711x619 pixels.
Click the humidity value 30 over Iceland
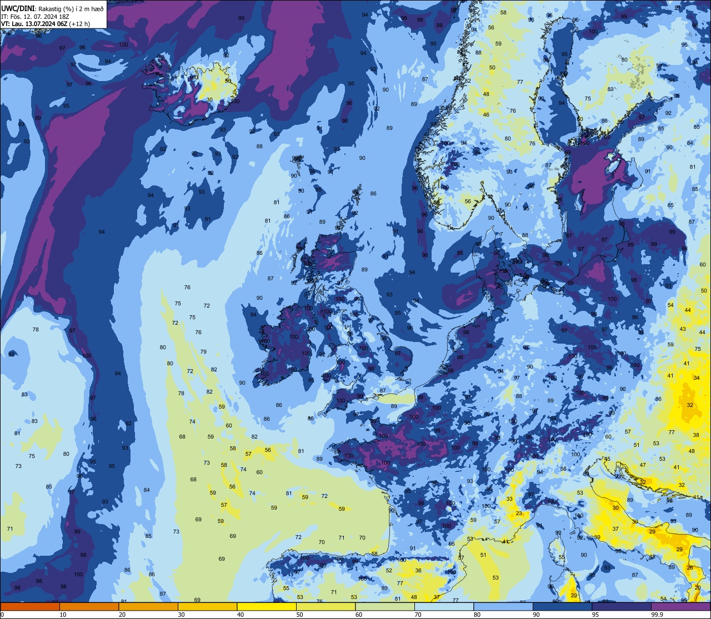click(x=209, y=100)
